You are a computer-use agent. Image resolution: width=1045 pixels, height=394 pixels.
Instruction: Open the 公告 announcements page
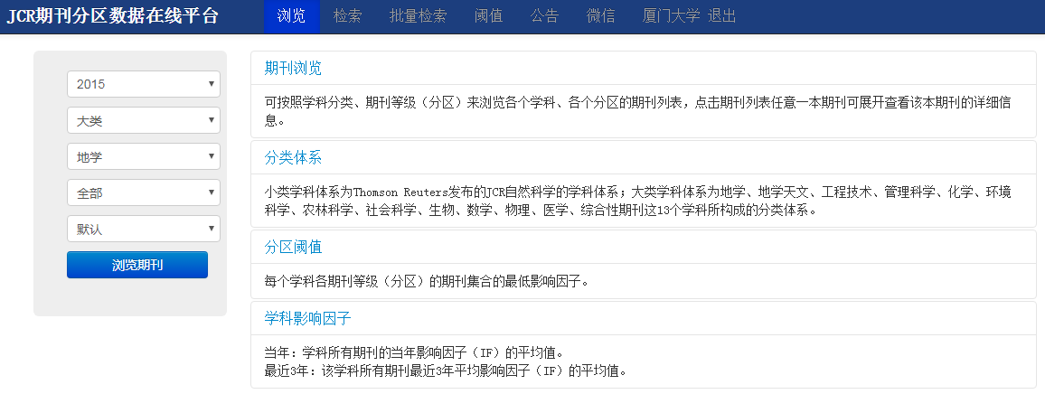(x=544, y=16)
